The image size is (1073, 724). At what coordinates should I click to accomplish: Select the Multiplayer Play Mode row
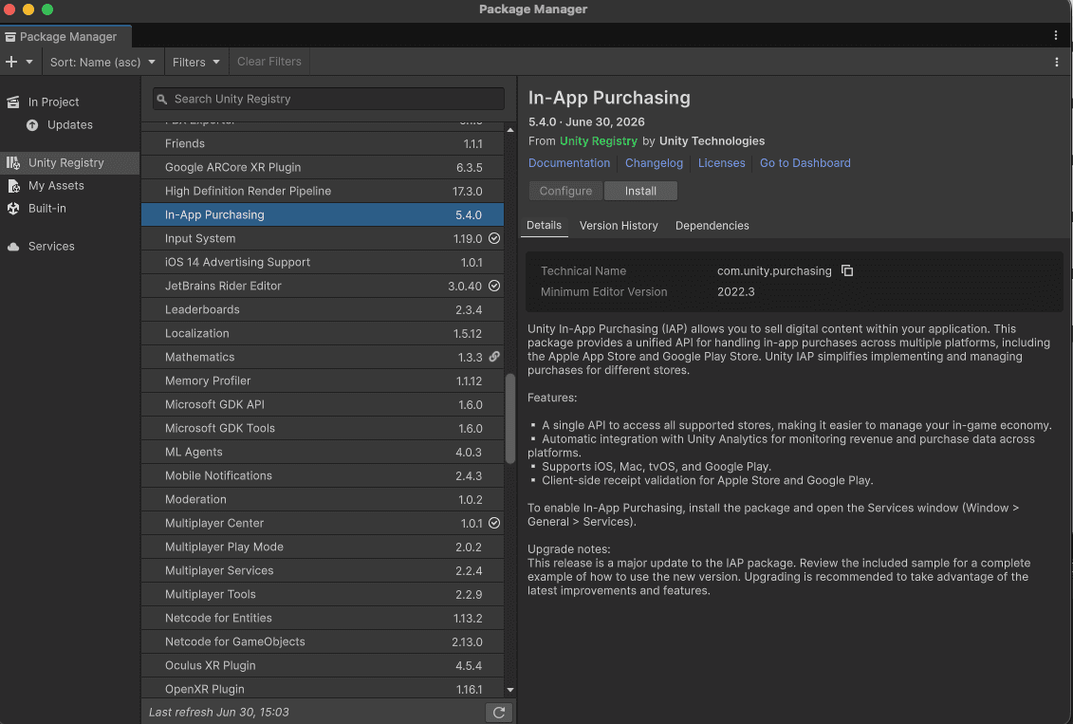tap(323, 547)
